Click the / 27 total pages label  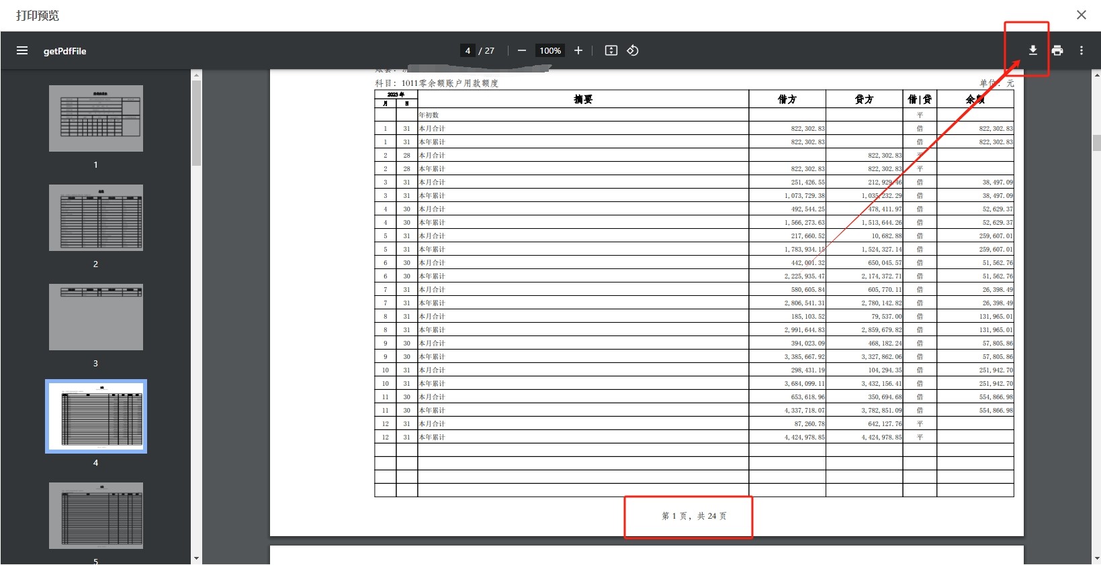point(487,51)
